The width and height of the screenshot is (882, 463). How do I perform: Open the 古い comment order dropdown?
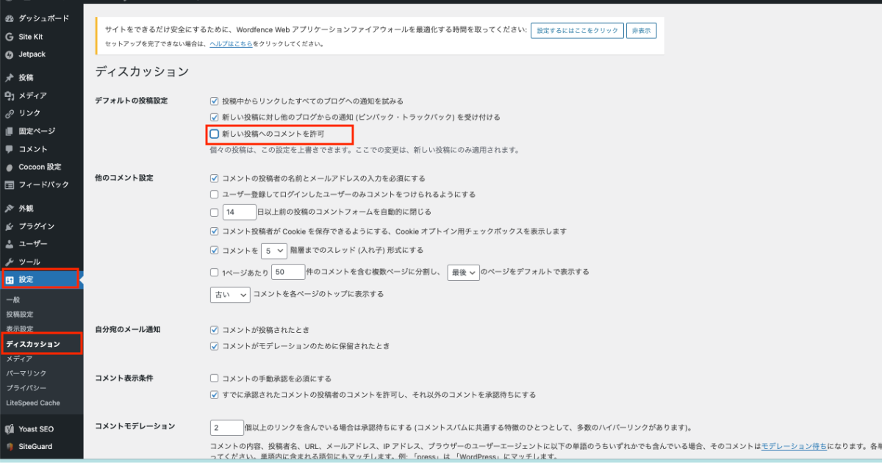coord(230,294)
